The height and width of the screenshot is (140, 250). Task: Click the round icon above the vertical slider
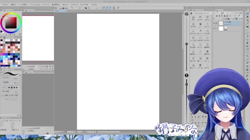(x=187, y=14)
